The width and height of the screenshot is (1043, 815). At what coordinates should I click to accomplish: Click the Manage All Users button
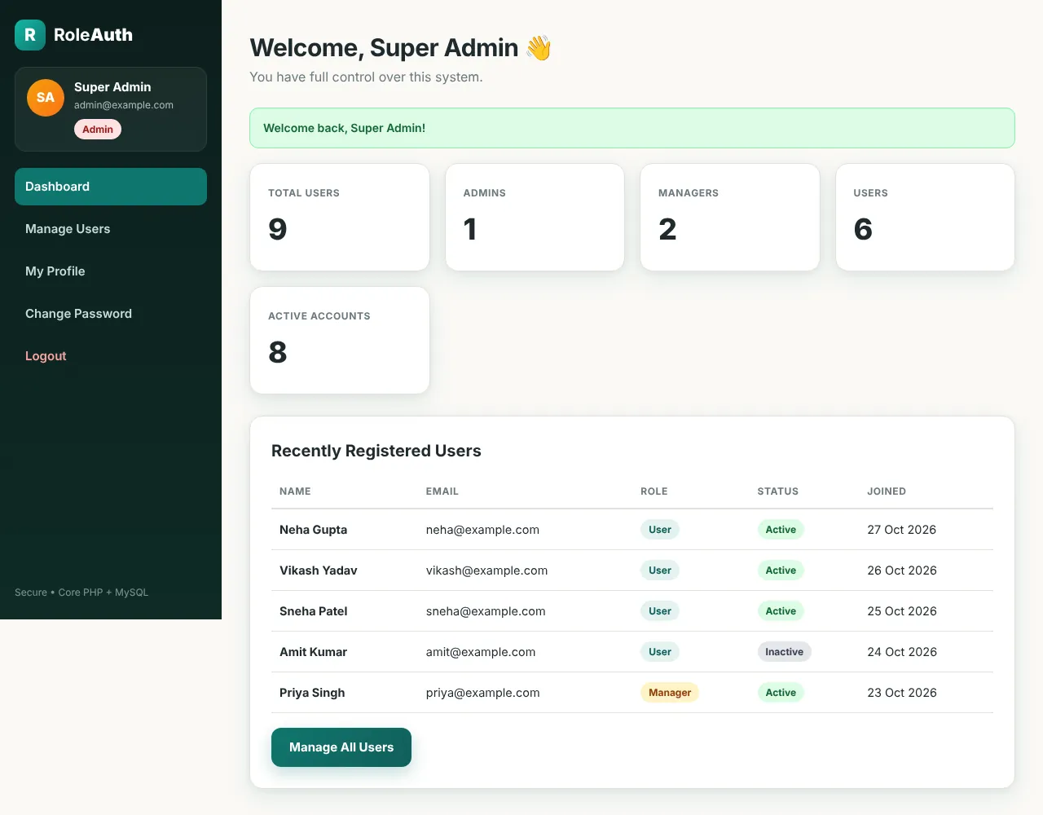(x=341, y=747)
